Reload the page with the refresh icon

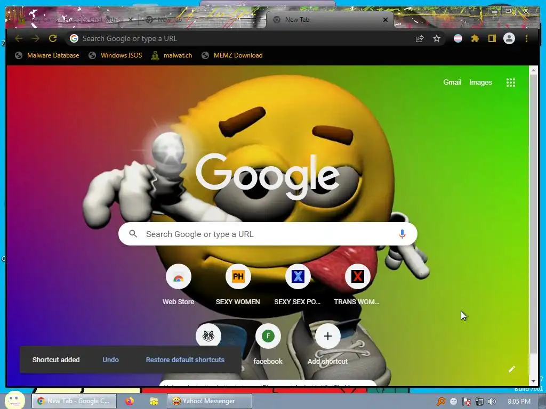53,38
